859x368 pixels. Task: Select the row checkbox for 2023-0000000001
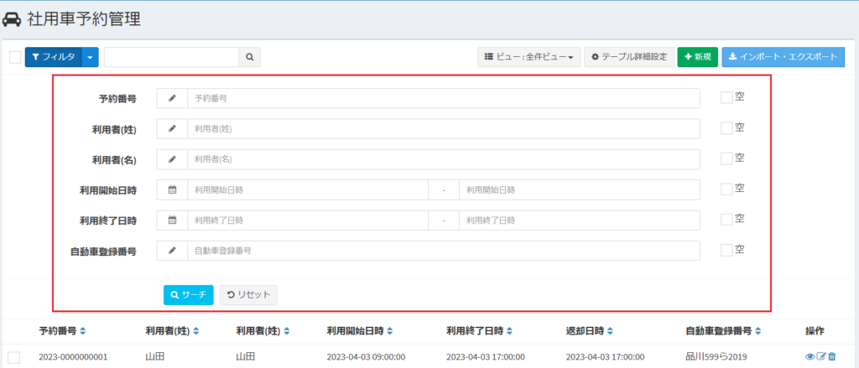coord(14,358)
